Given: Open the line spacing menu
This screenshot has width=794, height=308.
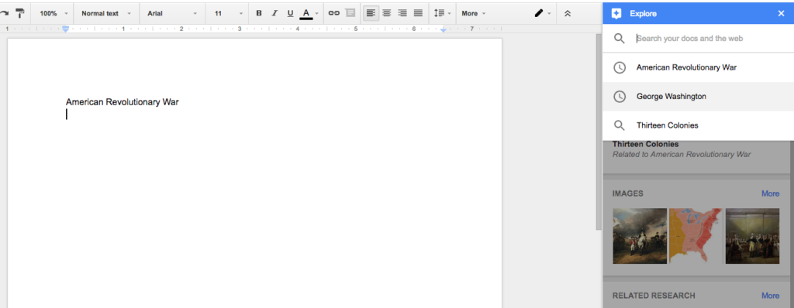Looking at the screenshot, I should [x=442, y=13].
